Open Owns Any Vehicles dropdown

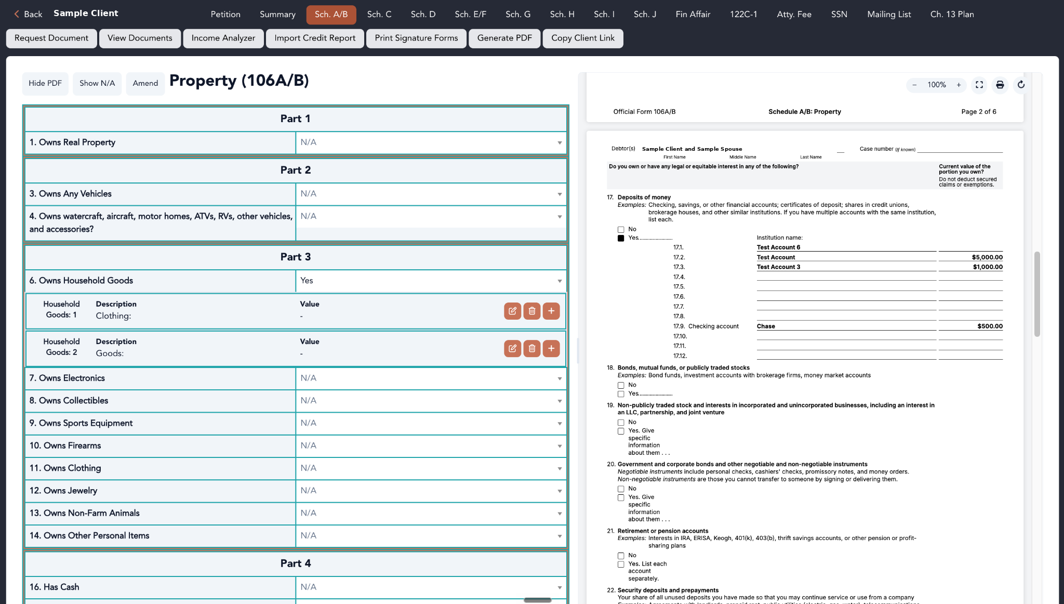coord(431,194)
